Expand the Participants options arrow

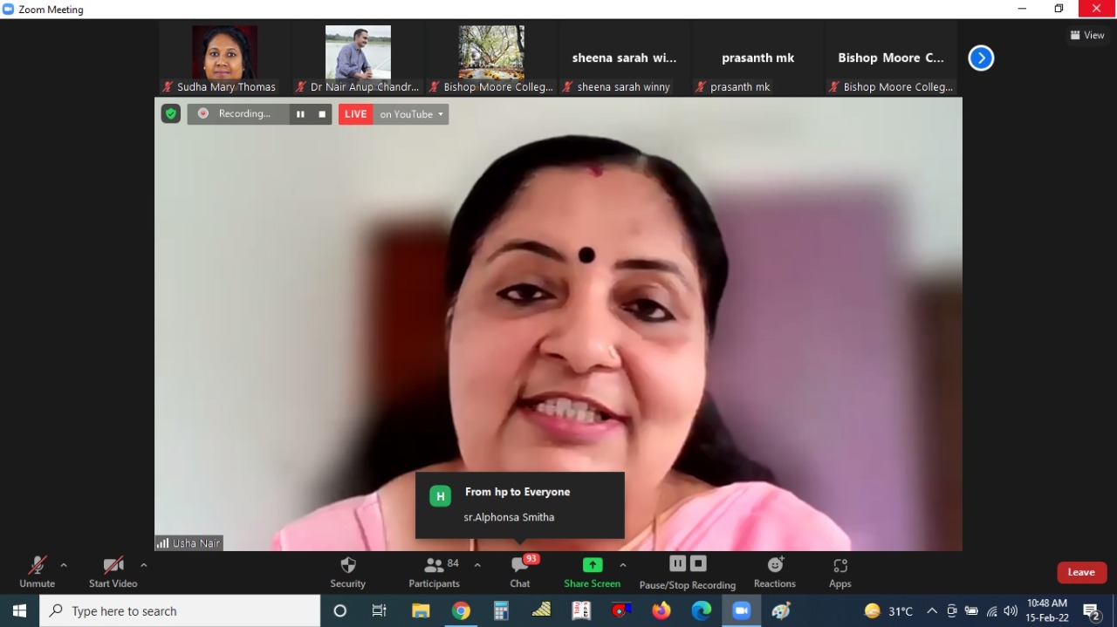pos(477,565)
